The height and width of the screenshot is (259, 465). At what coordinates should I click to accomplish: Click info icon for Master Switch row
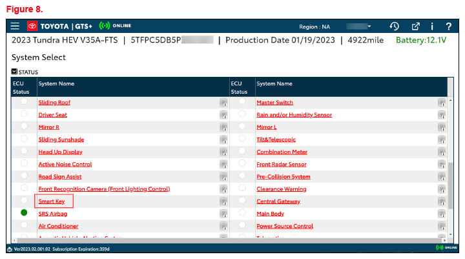(442, 103)
